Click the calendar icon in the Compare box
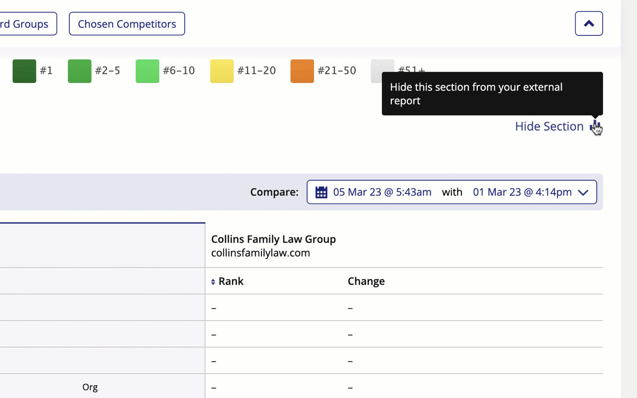 click(321, 192)
